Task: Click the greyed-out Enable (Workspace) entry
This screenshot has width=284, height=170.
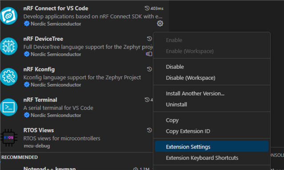Action: [x=212, y=51]
